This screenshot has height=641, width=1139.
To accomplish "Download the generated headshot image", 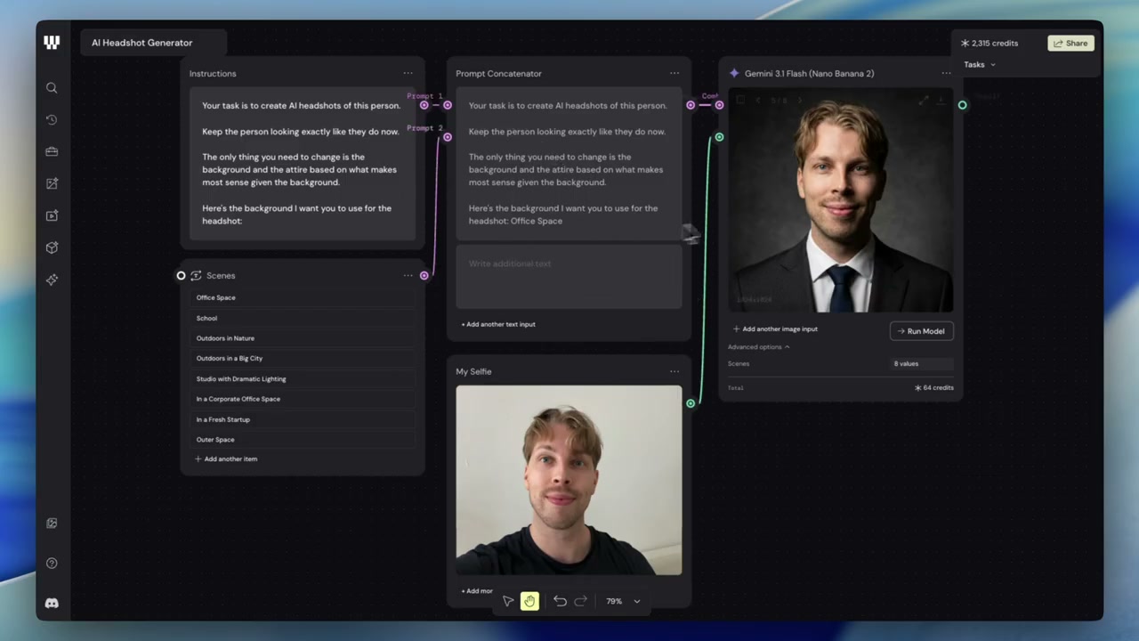I will click(941, 100).
